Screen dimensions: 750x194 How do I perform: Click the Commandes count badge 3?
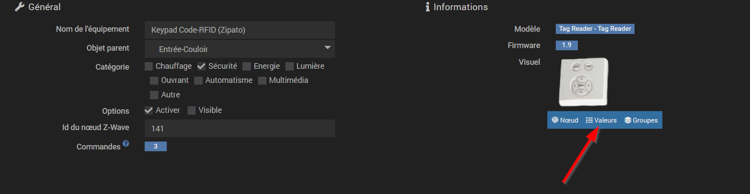155,146
